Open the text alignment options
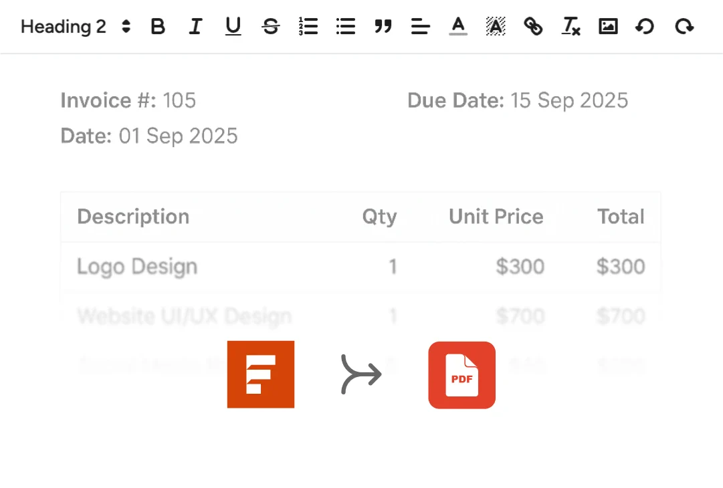The height and width of the screenshot is (488, 723). pos(421,27)
